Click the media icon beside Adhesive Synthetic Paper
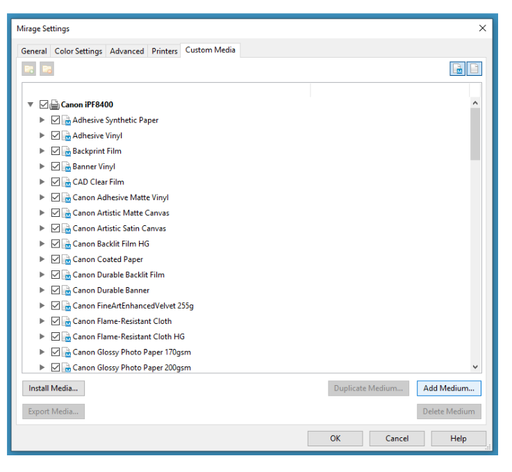Viewport: 512px width, 472px height. point(67,120)
